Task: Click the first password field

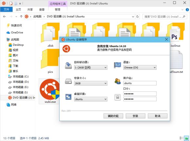Action: coord(140,94)
